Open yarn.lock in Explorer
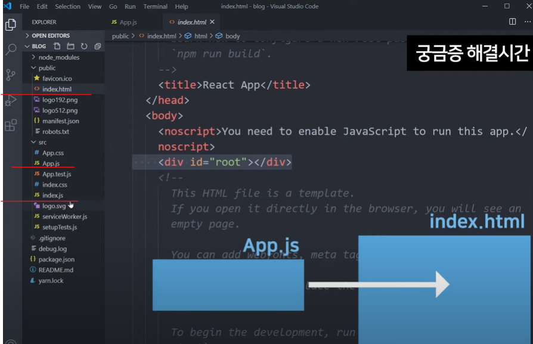The width and height of the screenshot is (533, 344). tap(64, 280)
